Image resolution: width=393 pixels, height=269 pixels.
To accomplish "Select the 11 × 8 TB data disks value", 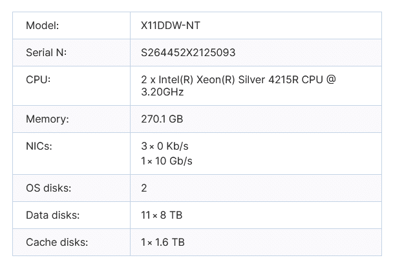I will 162,215.
